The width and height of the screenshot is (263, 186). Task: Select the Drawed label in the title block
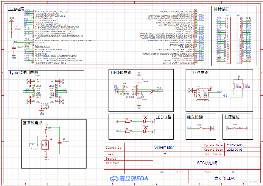(x=111, y=158)
